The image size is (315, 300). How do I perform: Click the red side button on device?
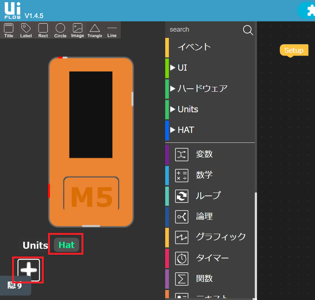[x=49, y=191]
